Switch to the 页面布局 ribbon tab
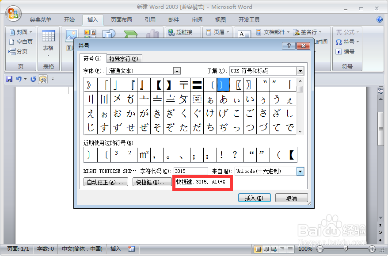Screen dimensions: 388x256 click(121, 20)
